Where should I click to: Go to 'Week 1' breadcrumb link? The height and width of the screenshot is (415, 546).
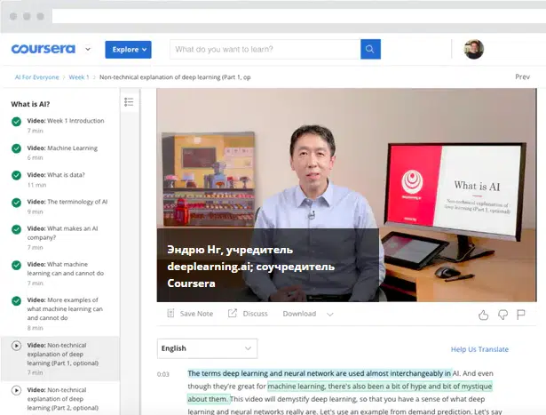coord(79,77)
